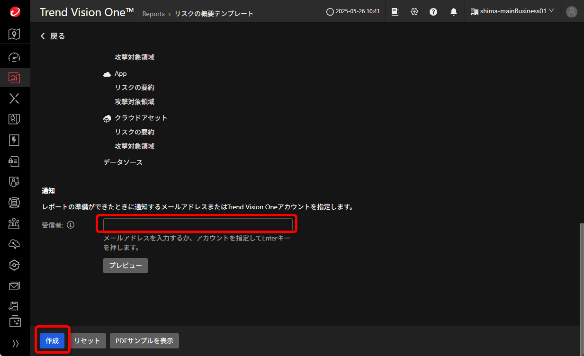Click the リセット button
The image size is (584, 356).
click(x=87, y=341)
